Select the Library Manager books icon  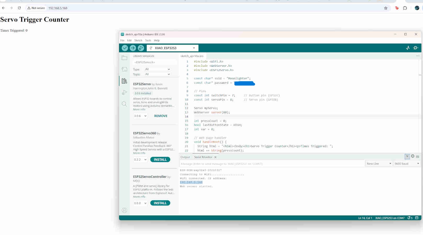tap(124, 81)
